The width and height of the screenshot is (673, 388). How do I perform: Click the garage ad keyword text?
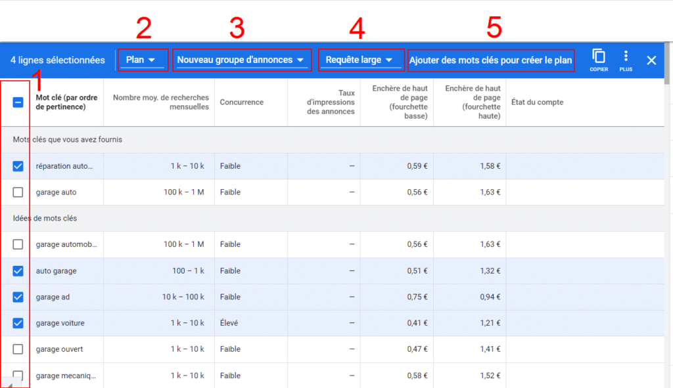click(x=53, y=297)
